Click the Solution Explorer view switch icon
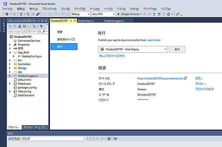222x147 pixels. click(25, 26)
